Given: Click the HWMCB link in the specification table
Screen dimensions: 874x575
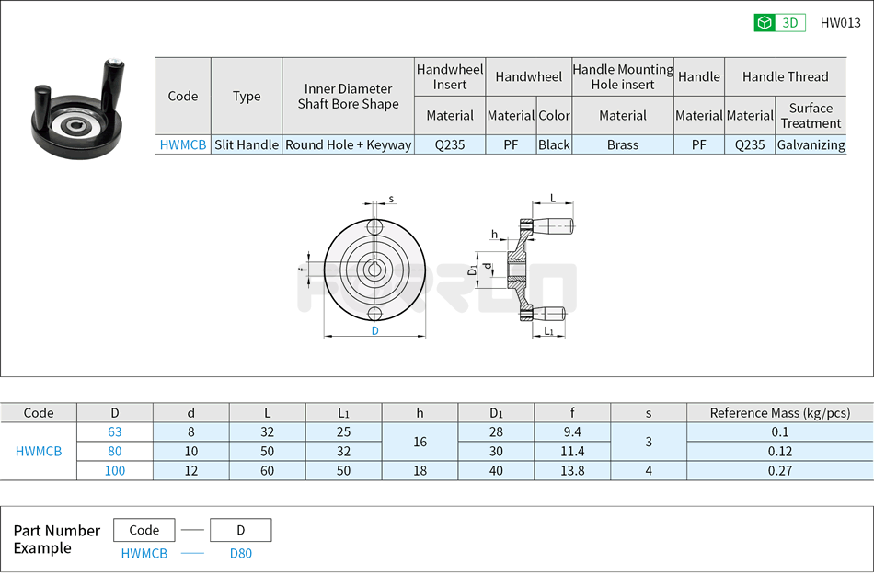Looking at the screenshot, I should (x=182, y=144).
